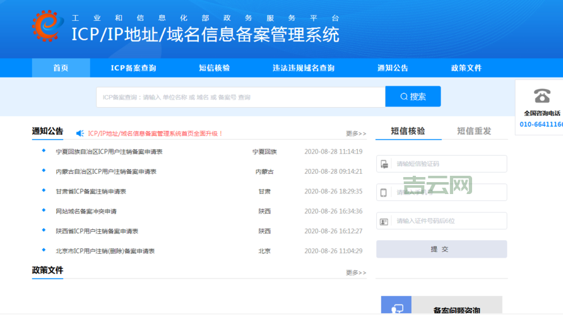
Task: Open the red system upgrade announcement link
Action: (155, 134)
